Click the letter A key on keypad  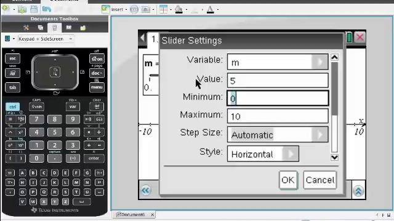click(x=22, y=173)
